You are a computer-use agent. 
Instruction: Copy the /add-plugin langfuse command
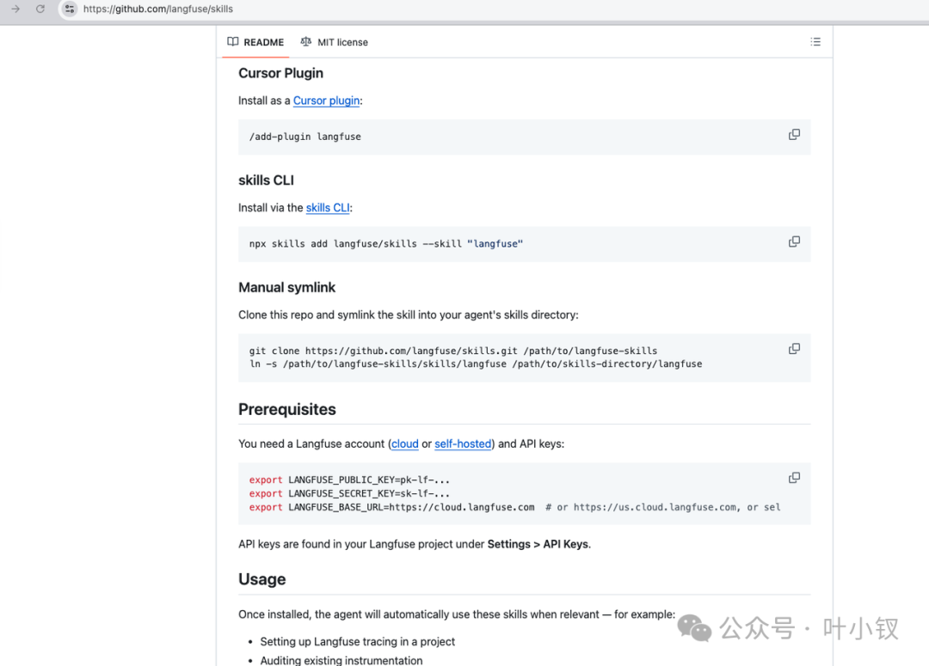pos(794,135)
